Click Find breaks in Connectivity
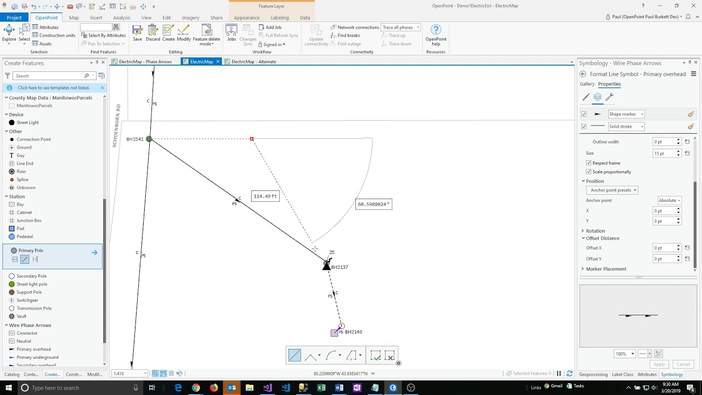 coord(345,36)
